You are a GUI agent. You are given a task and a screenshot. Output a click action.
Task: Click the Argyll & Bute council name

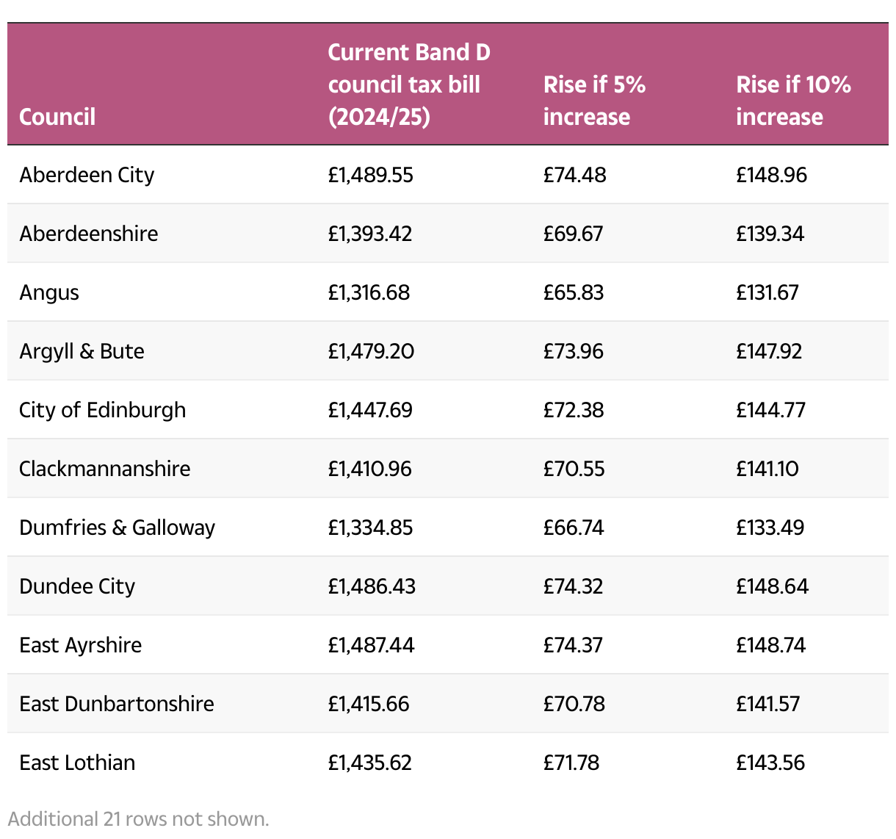click(82, 351)
